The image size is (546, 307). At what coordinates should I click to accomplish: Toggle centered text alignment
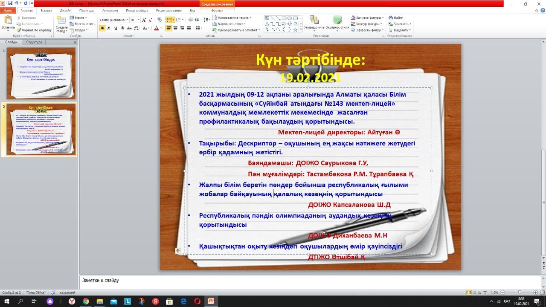(176, 28)
